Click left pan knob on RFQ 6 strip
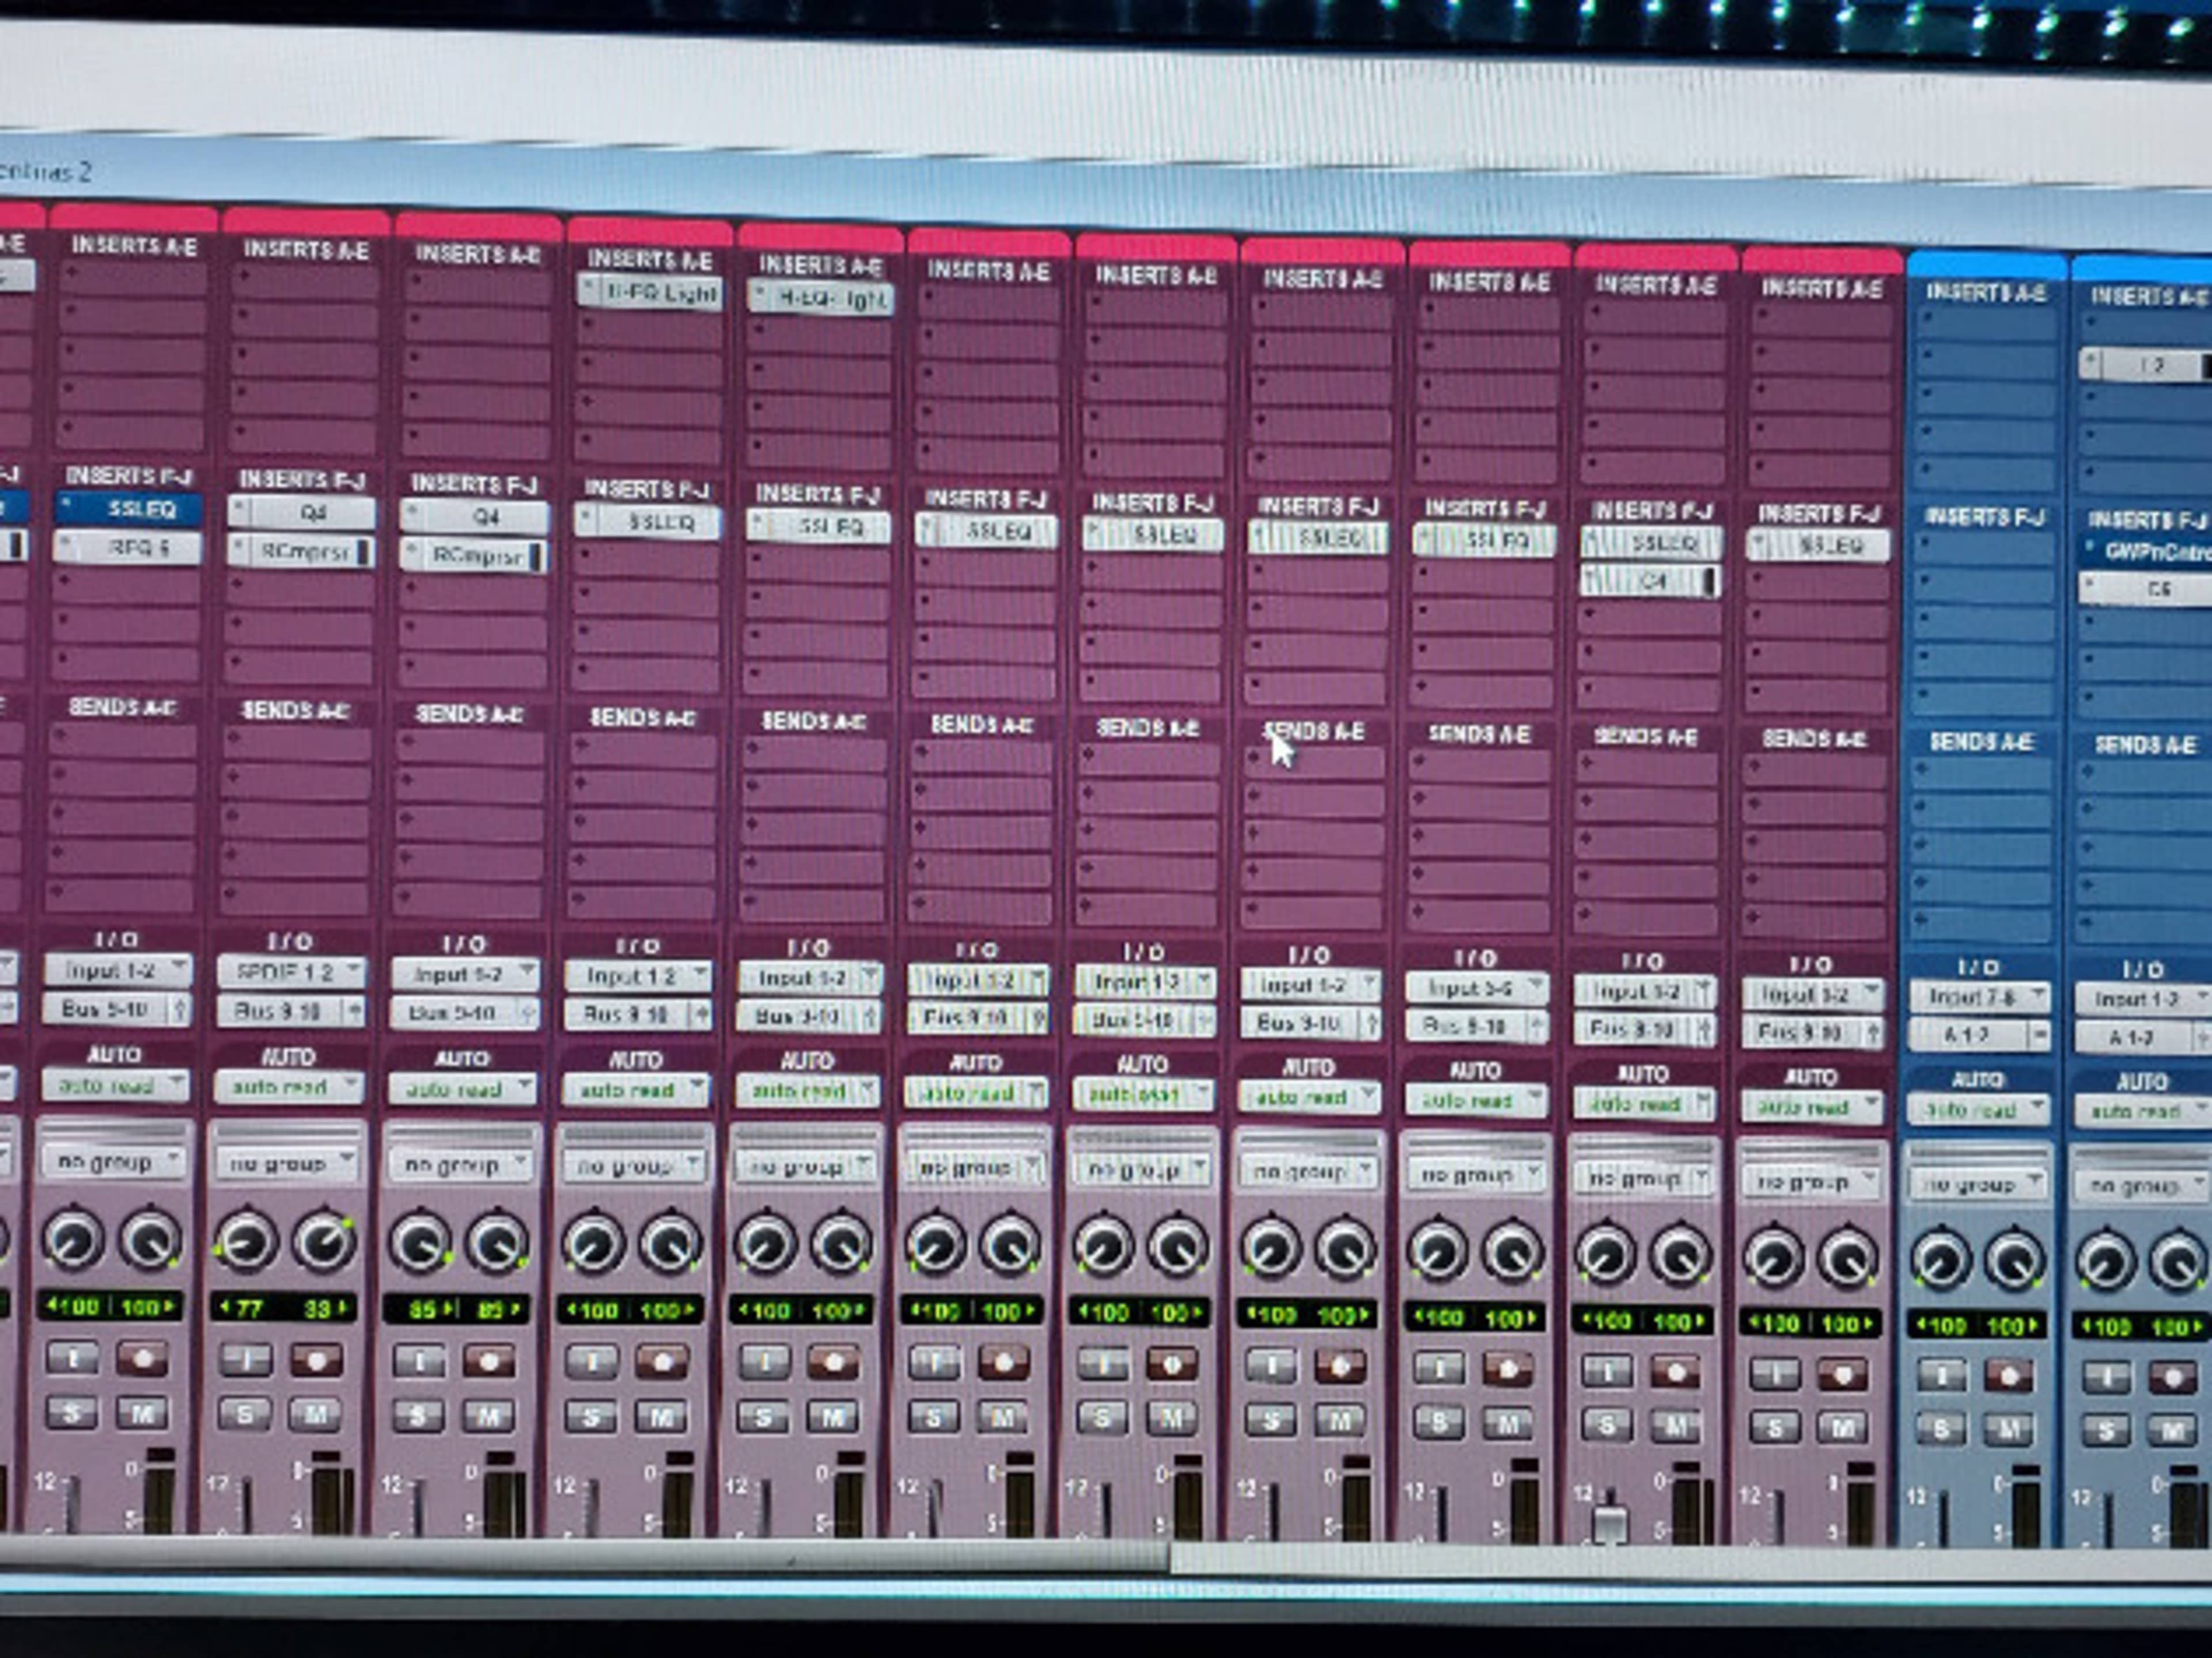This screenshot has width=2212, height=1658. [73, 1240]
